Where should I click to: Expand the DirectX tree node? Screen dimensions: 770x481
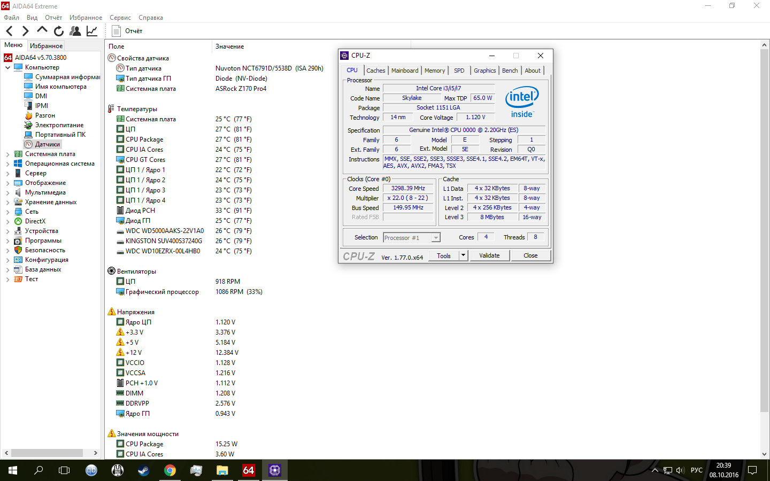pyautogui.click(x=7, y=221)
